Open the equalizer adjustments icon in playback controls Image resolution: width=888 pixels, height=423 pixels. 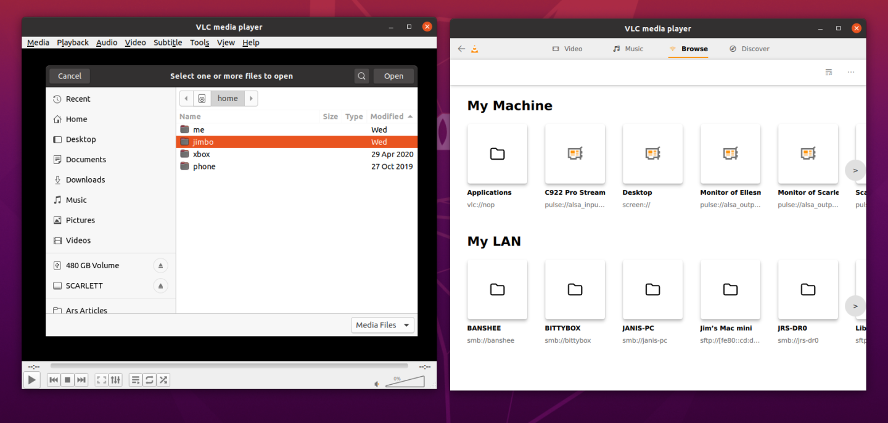click(x=115, y=380)
